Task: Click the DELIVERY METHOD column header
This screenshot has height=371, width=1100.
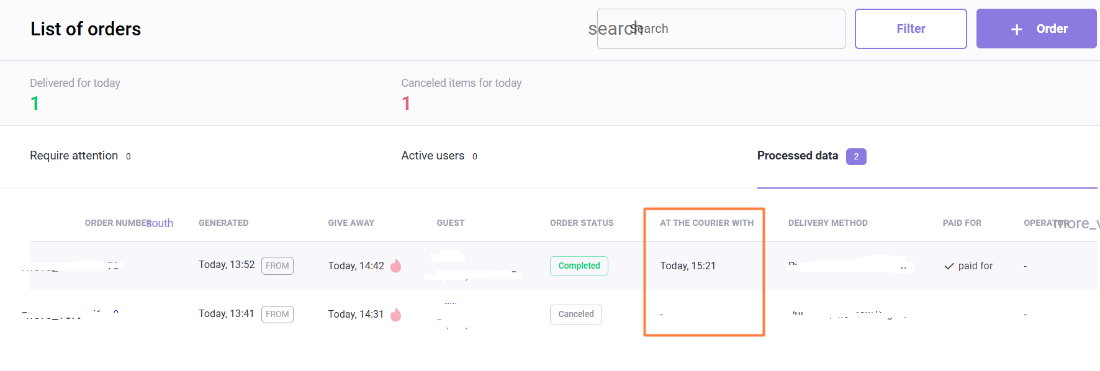Action: (x=827, y=223)
